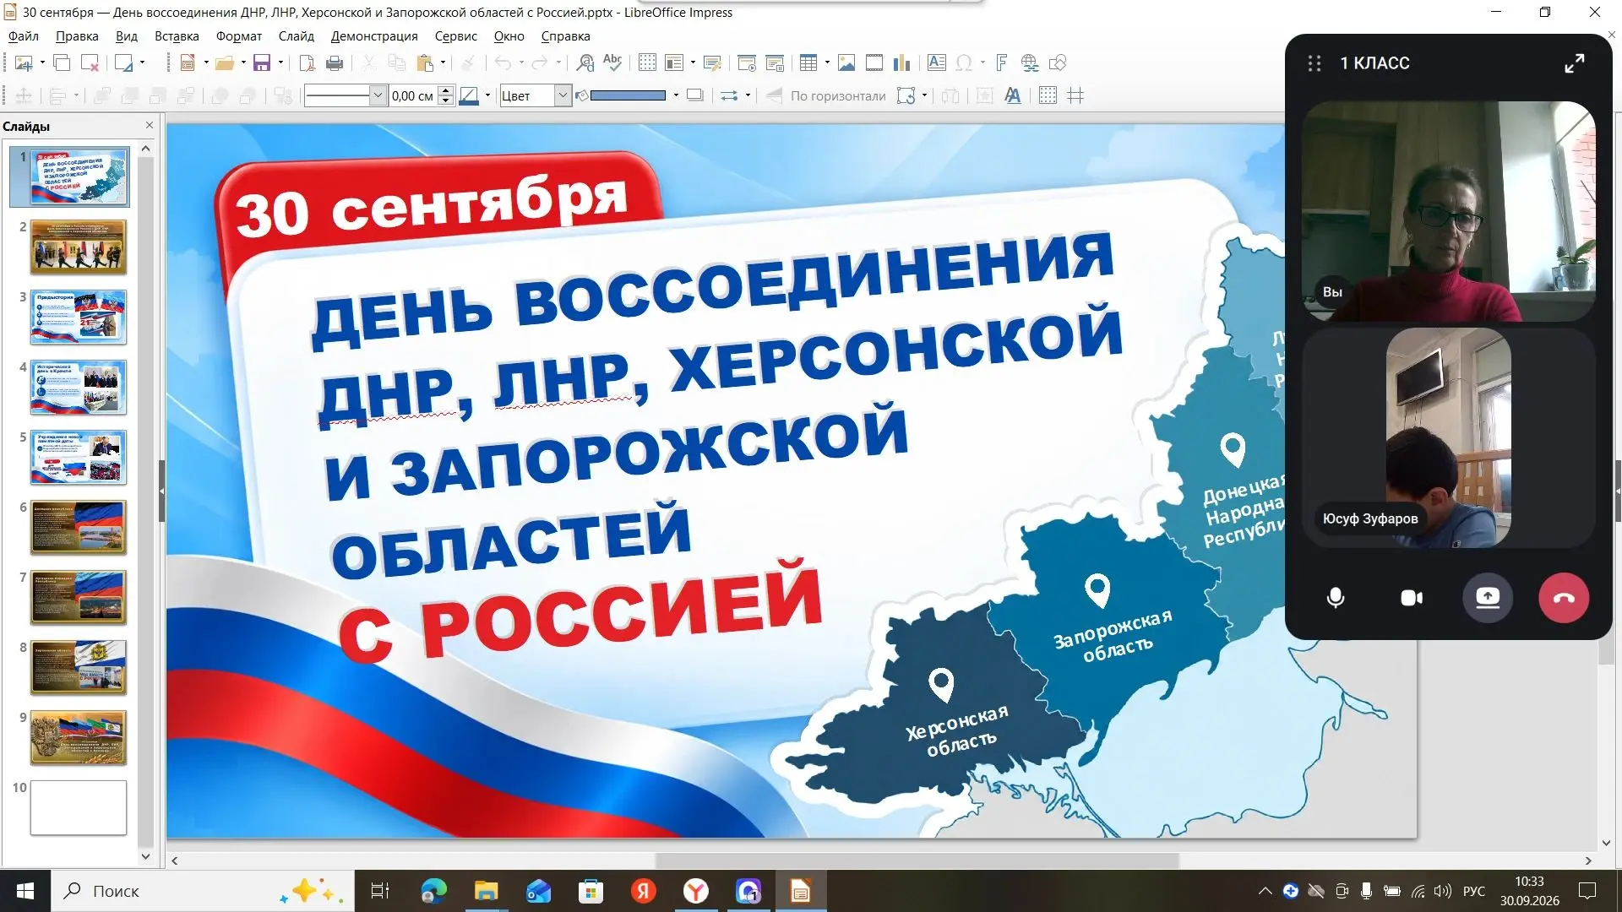Image resolution: width=1622 pixels, height=912 pixels.
Task: Click the taskbar search box Поиск
Action: [203, 891]
